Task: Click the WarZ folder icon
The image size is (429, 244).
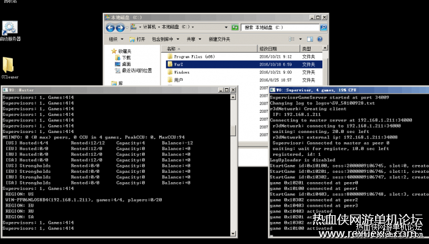Action: click(x=170, y=64)
